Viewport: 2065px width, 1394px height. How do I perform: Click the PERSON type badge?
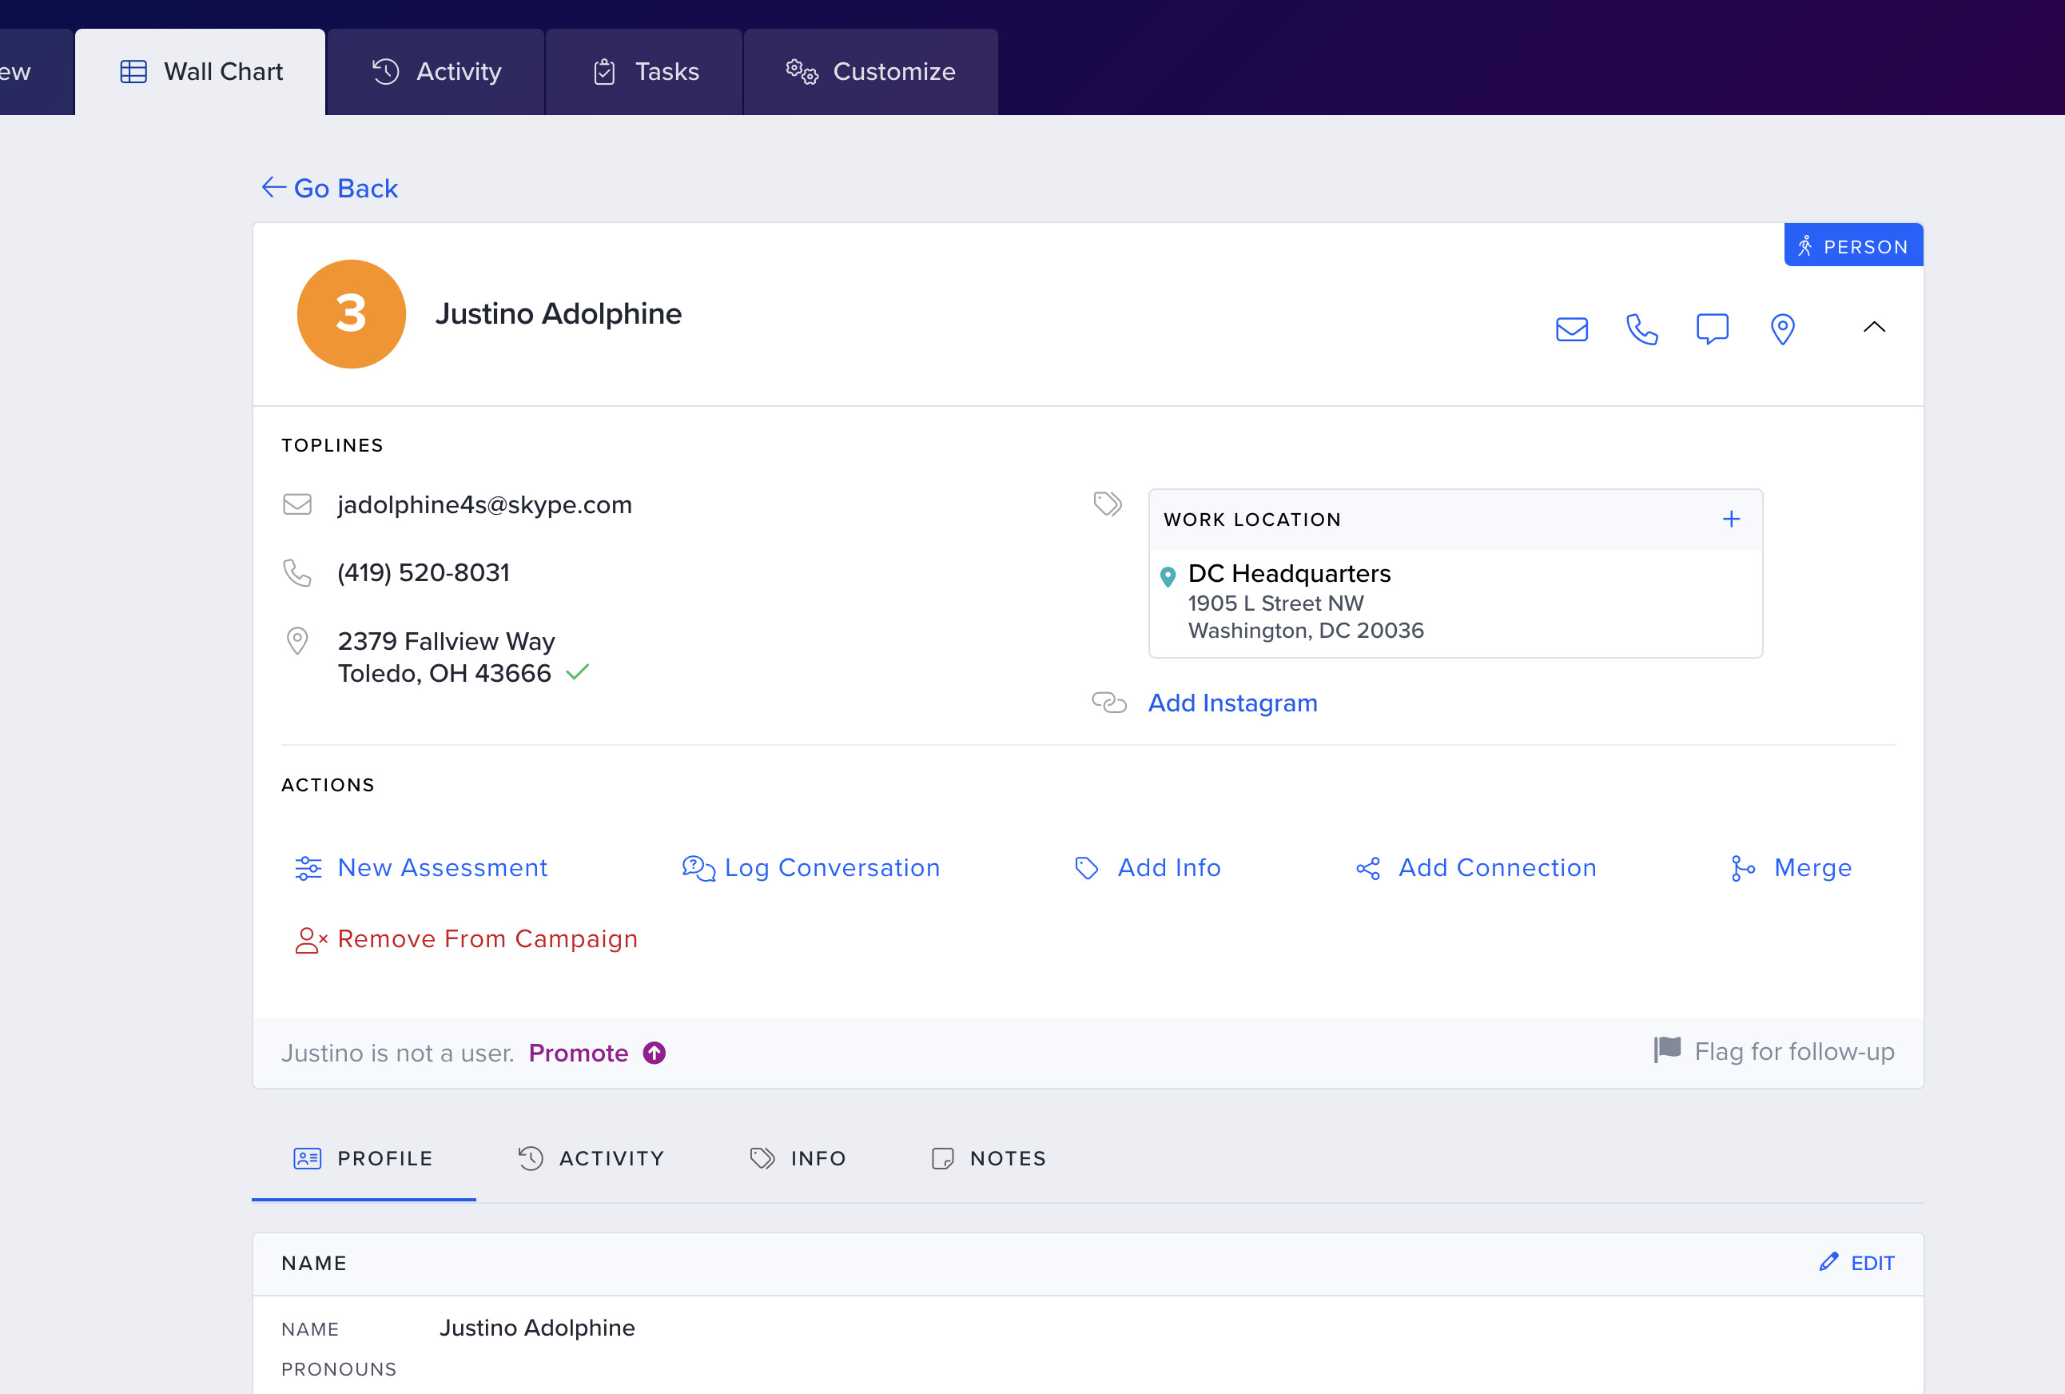tap(1852, 246)
